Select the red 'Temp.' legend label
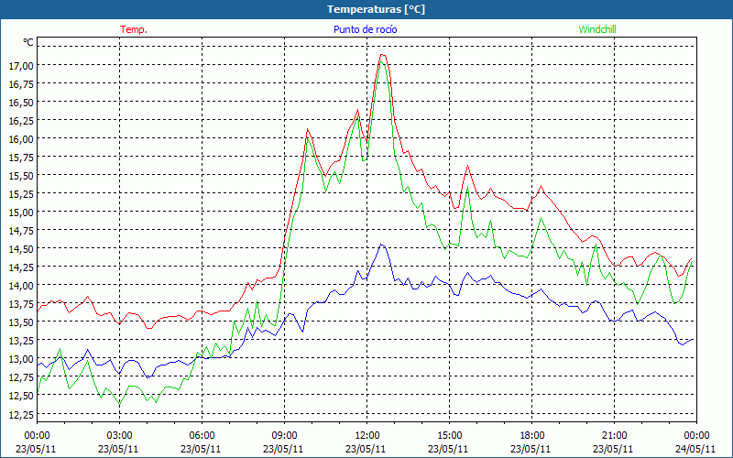The width and height of the screenshot is (733, 458). (x=134, y=29)
